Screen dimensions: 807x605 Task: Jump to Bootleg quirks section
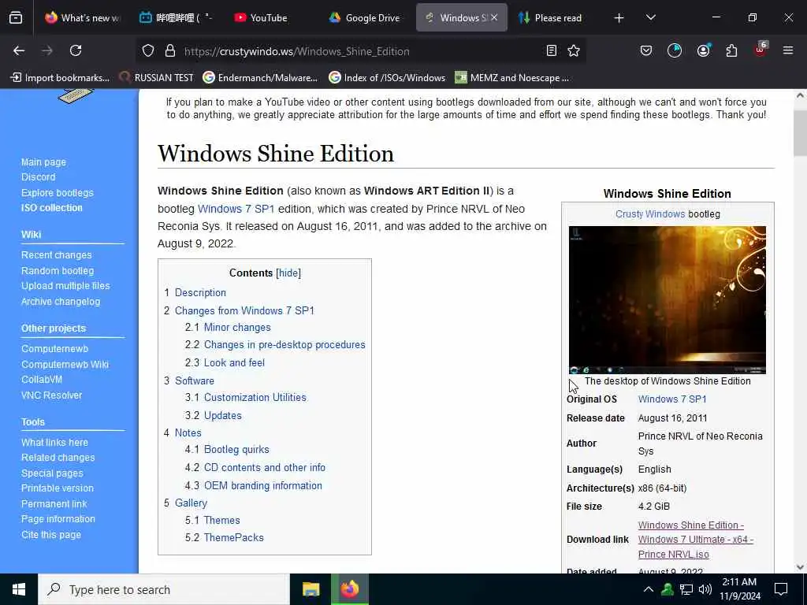pyautogui.click(x=236, y=450)
